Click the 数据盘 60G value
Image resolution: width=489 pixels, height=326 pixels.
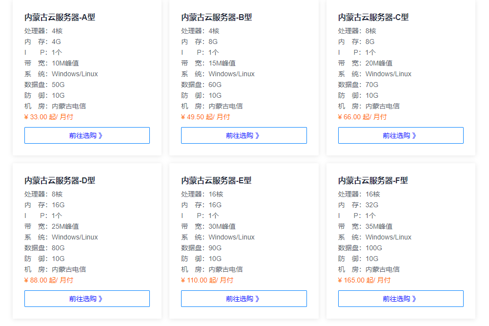[215, 85]
